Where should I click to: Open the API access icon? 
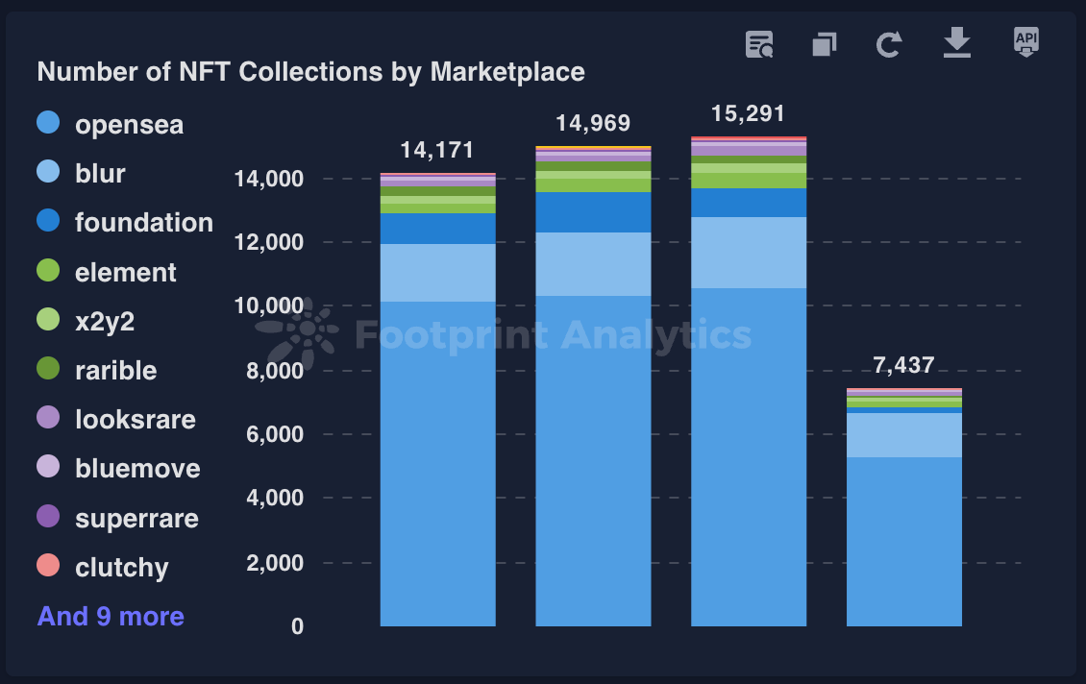(x=1025, y=42)
